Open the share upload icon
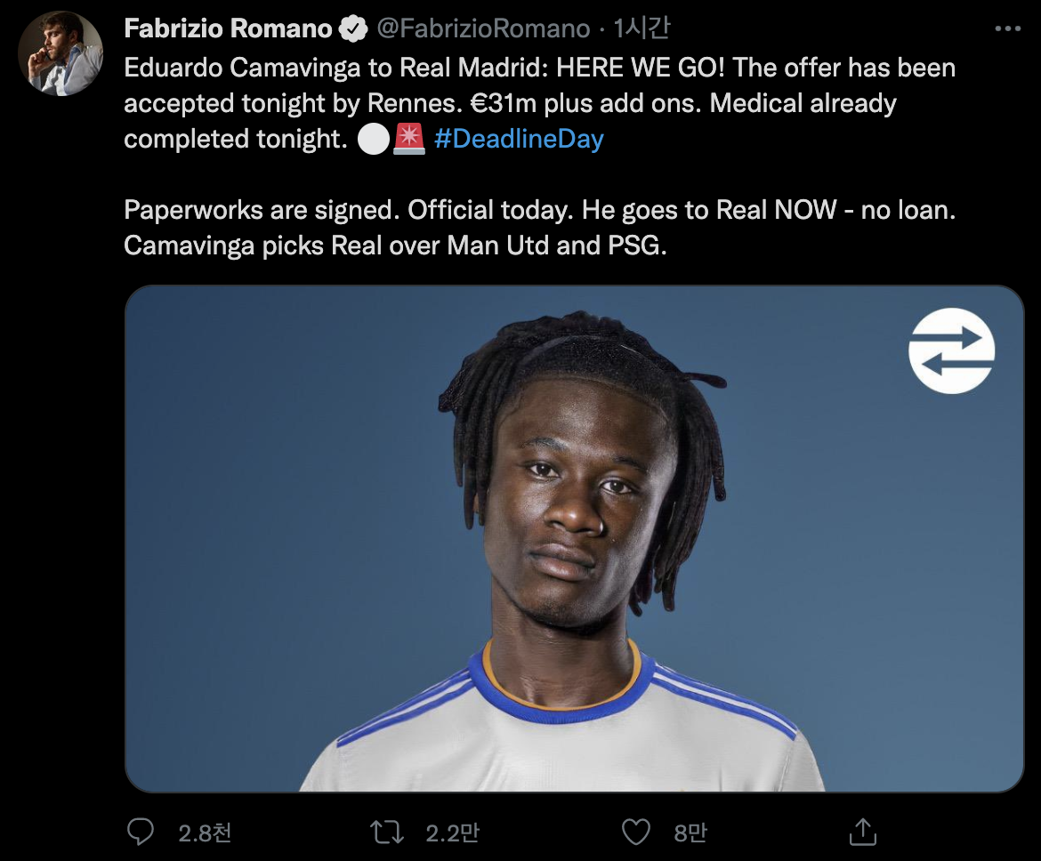The image size is (1041, 861). pyautogui.click(x=862, y=832)
